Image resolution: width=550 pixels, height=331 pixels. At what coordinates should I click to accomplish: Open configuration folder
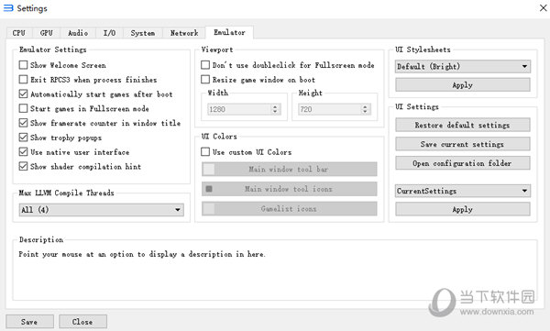click(x=463, y=163)
